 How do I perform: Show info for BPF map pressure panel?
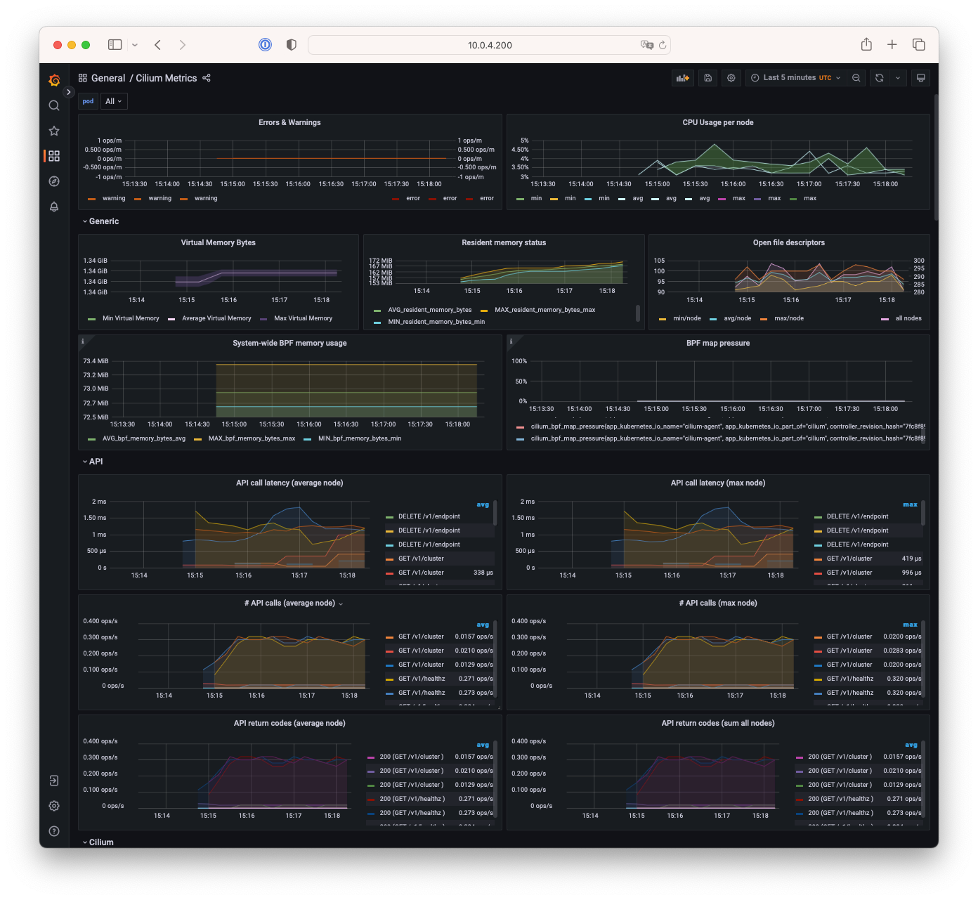pos(511,341)
